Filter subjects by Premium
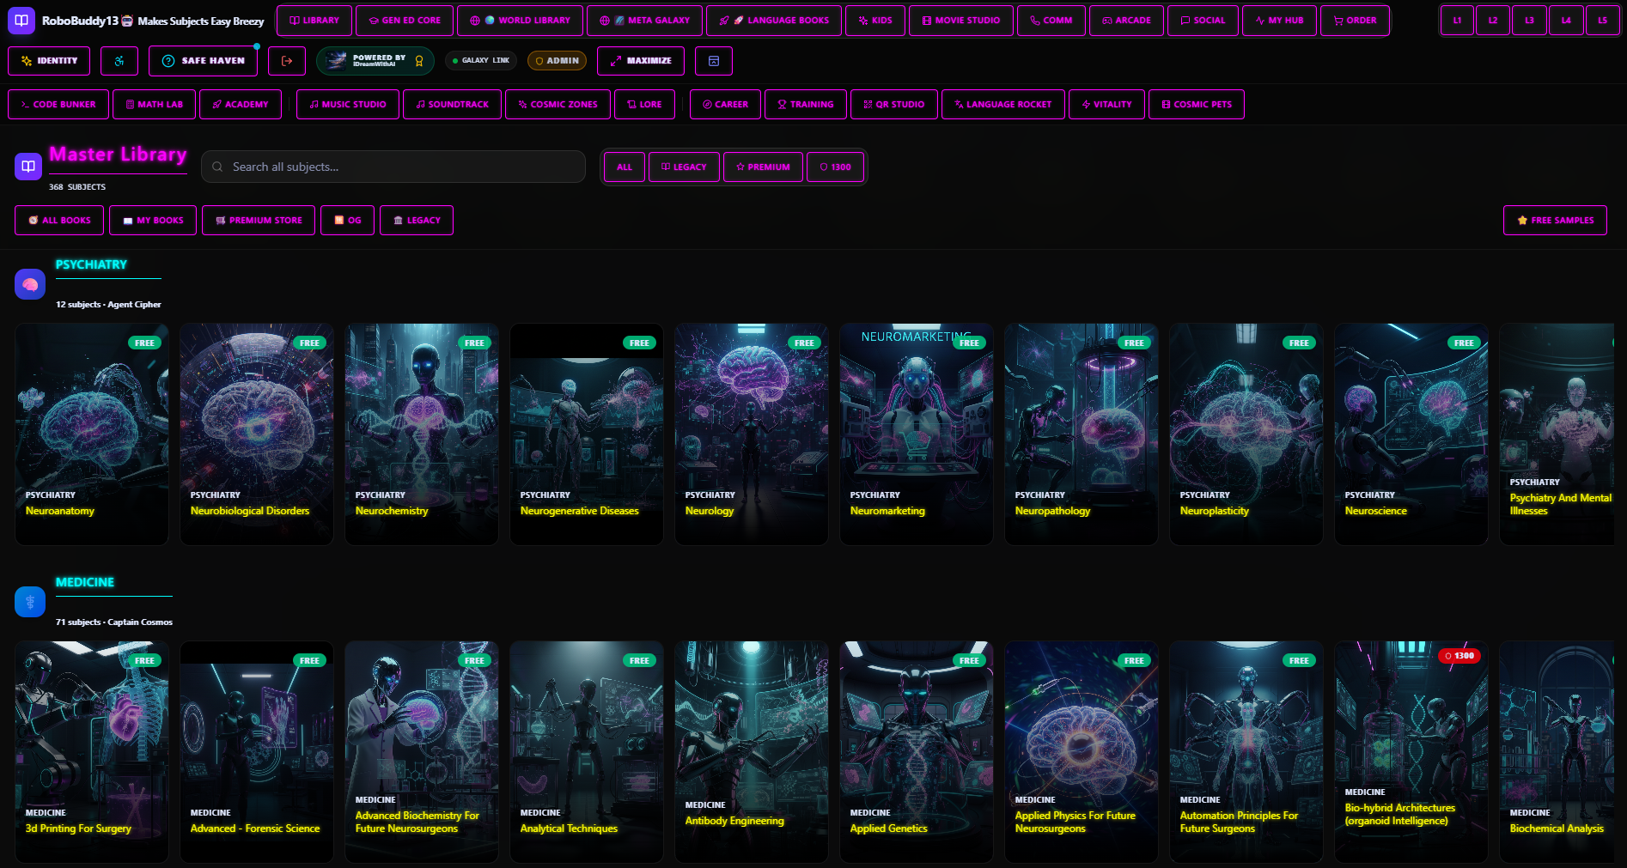This screenshot has height=868, width=1627. point(763,167)
